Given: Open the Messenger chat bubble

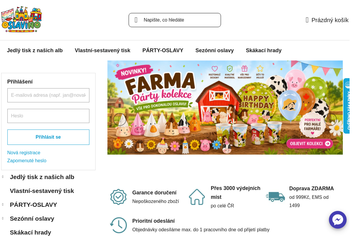Looking at the screenshot, I should pos(338,220).
